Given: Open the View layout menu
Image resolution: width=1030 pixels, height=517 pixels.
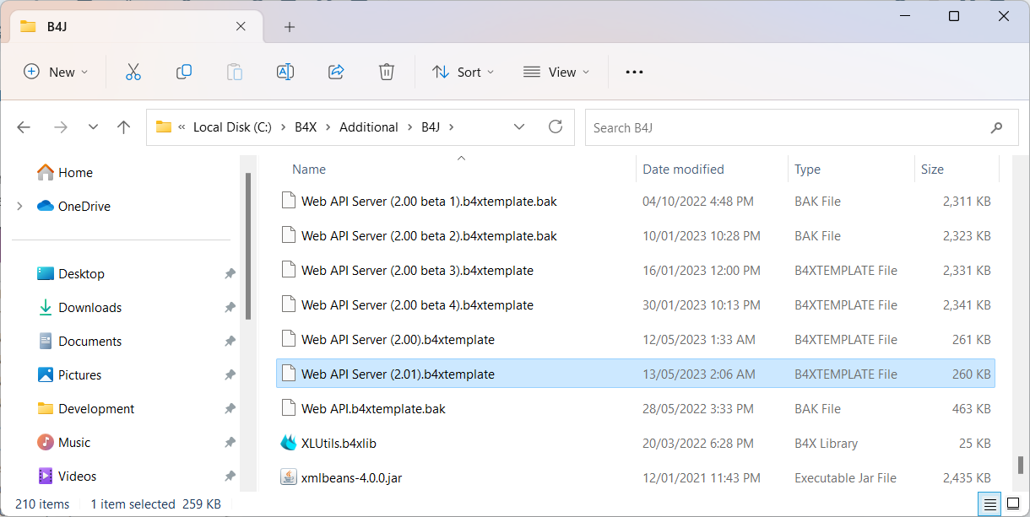Looking at the screenshot, I should (556, 72).
